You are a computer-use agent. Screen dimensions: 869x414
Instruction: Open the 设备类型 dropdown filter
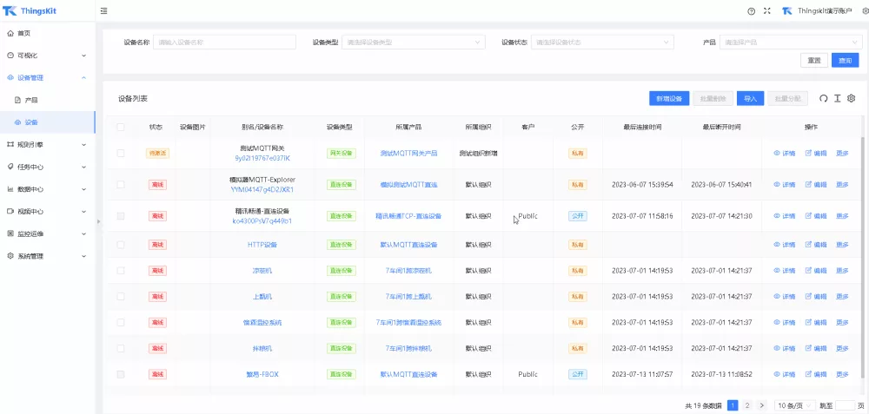pos(414,42)
